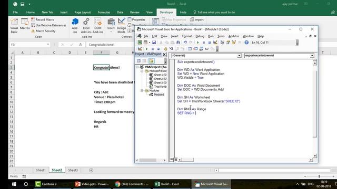Collapse the VBAProject tree node
The width and height of the screenshot is (337, 189).
click(x=137, y=67)
